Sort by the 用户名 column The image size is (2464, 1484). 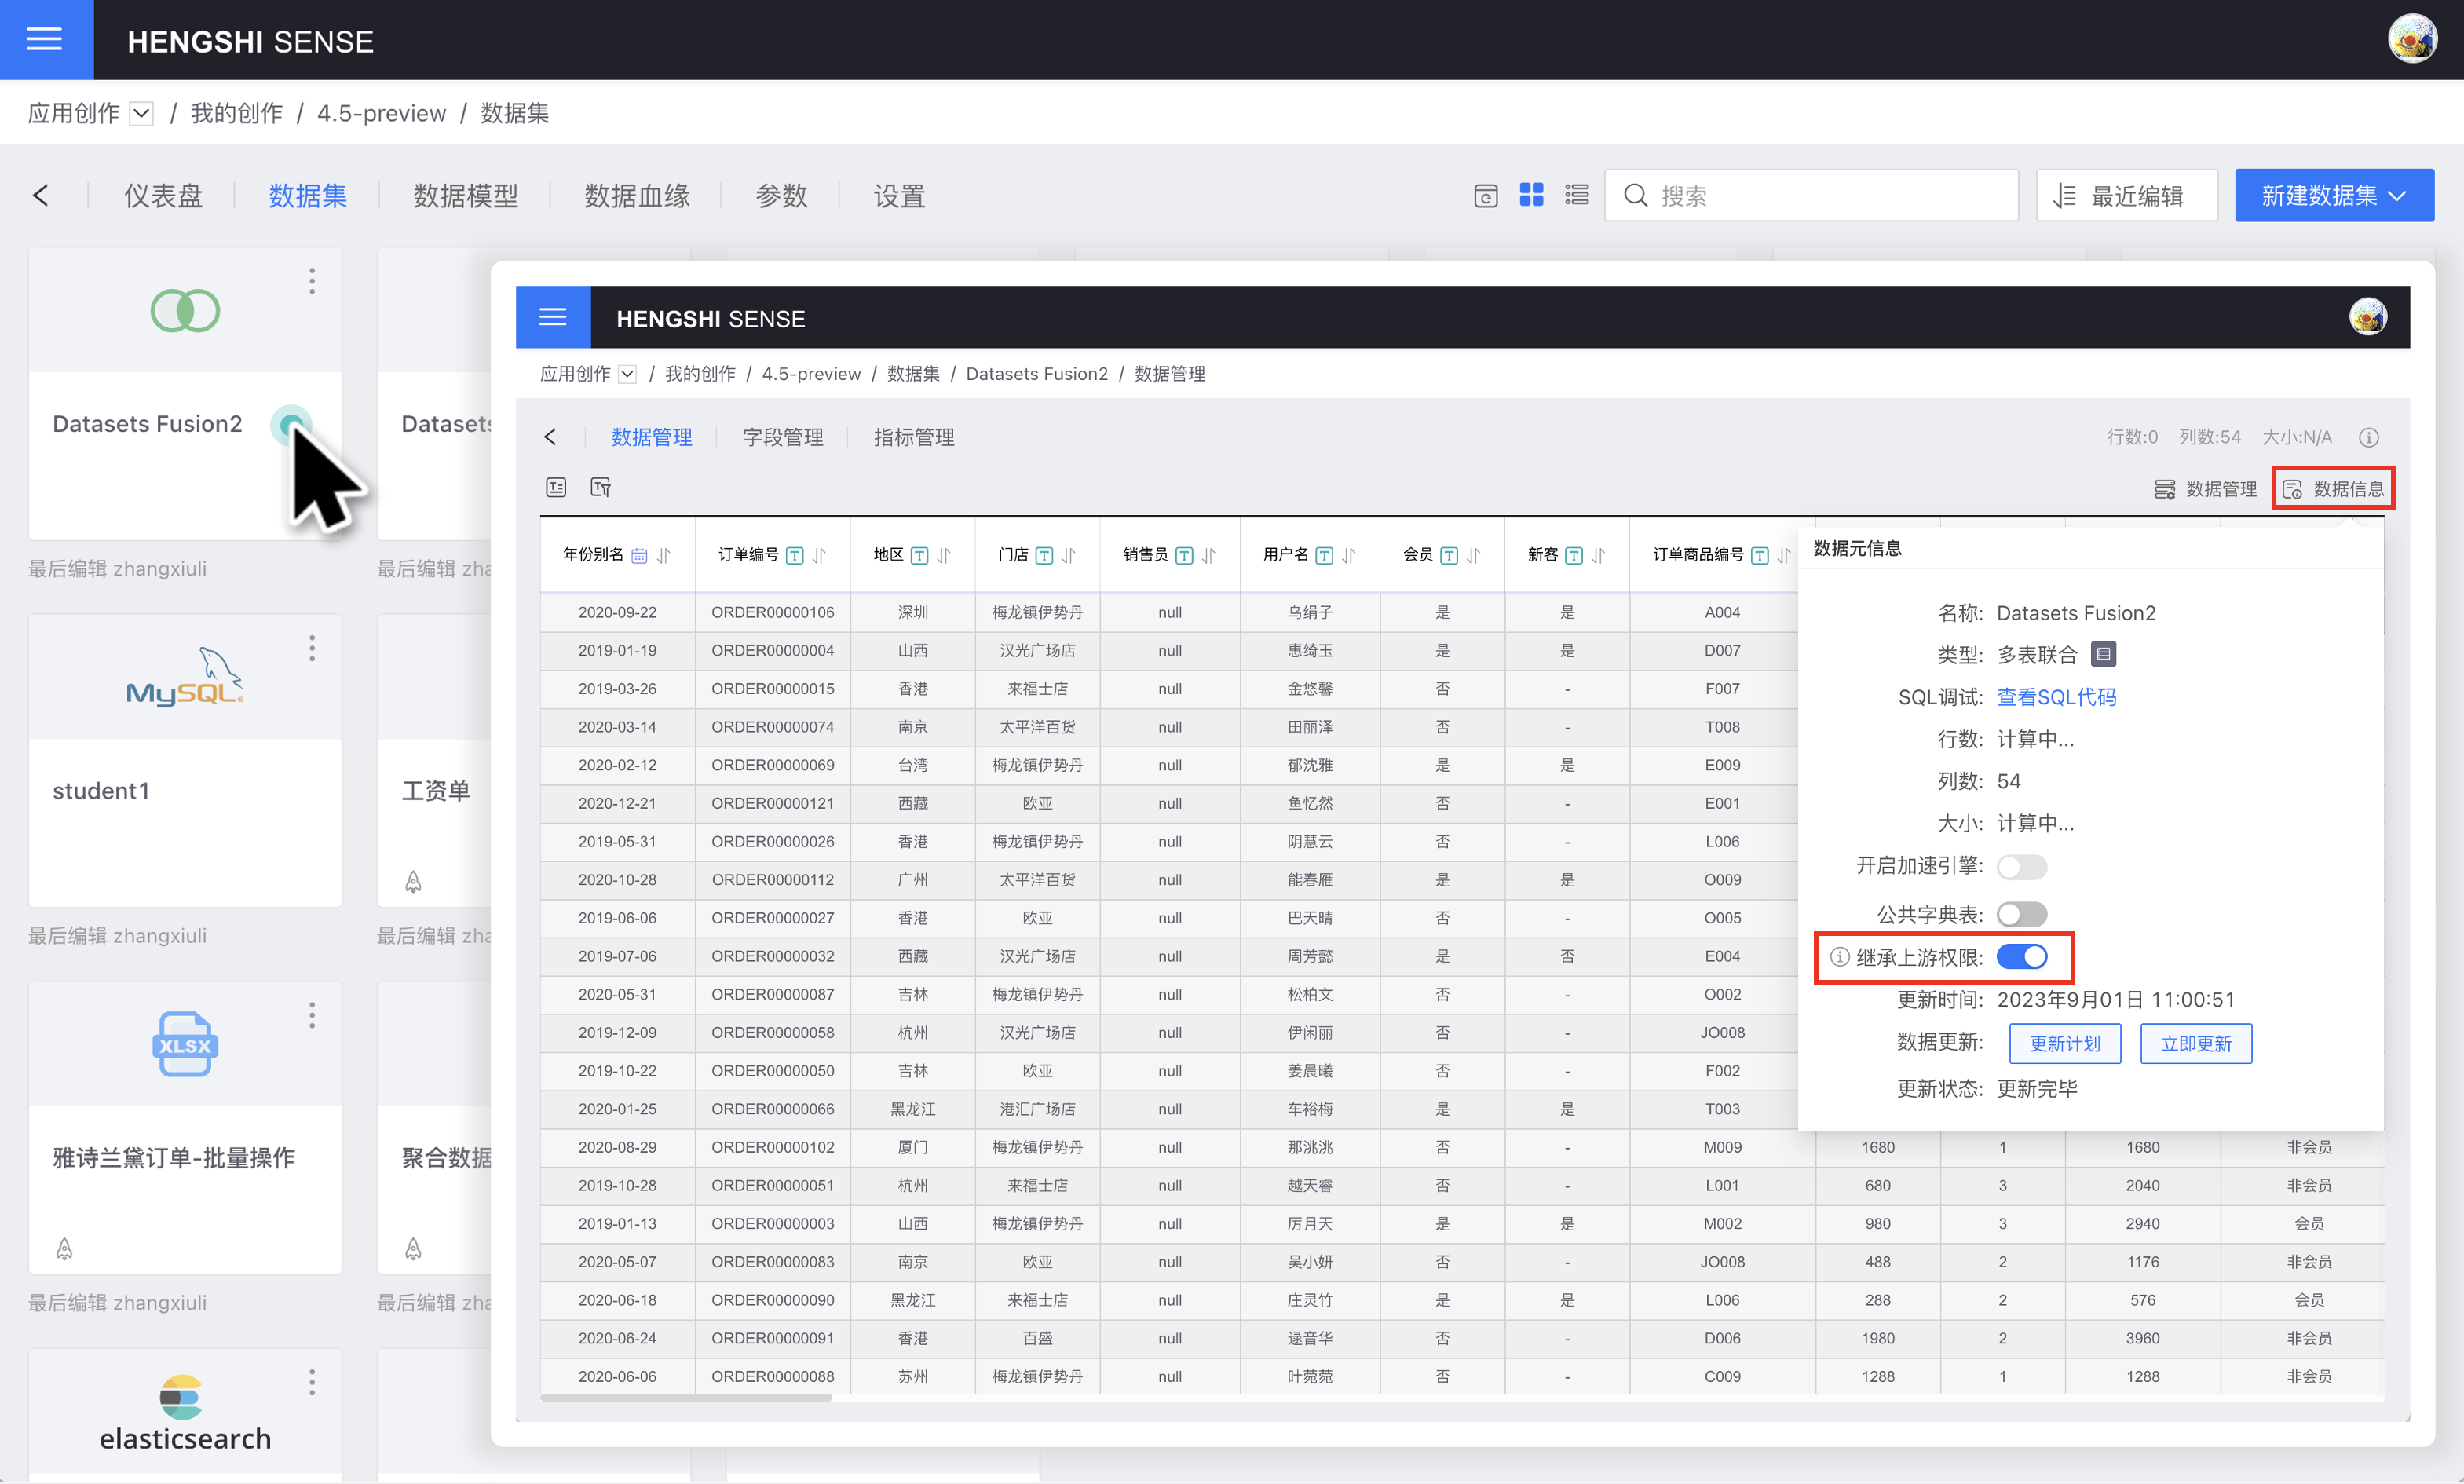click(x=1348, y=555)
